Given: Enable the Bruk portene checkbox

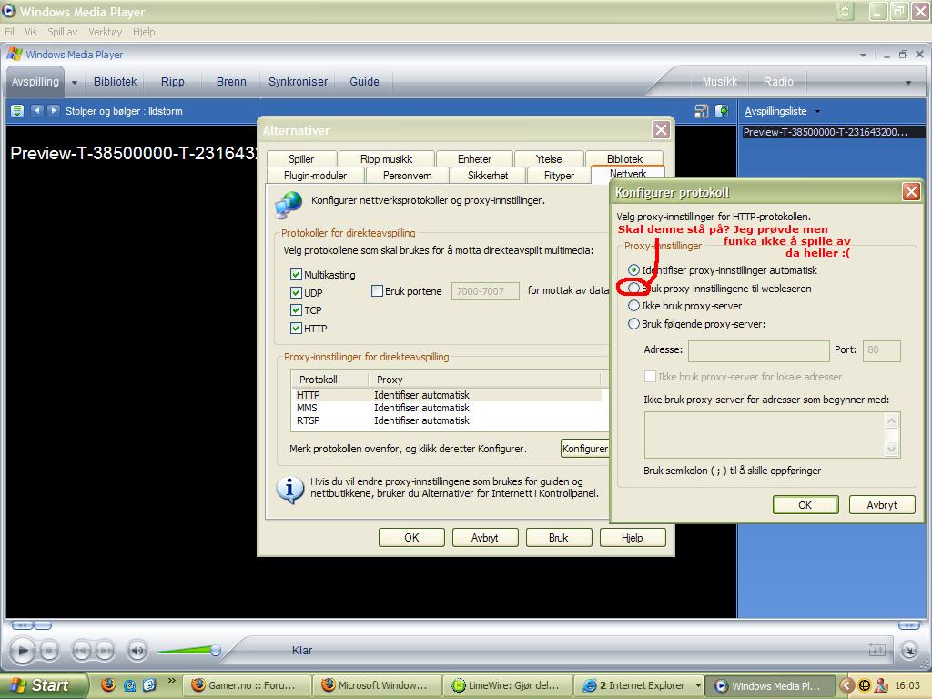Looking at the screenshot, I should coord(377,290).
